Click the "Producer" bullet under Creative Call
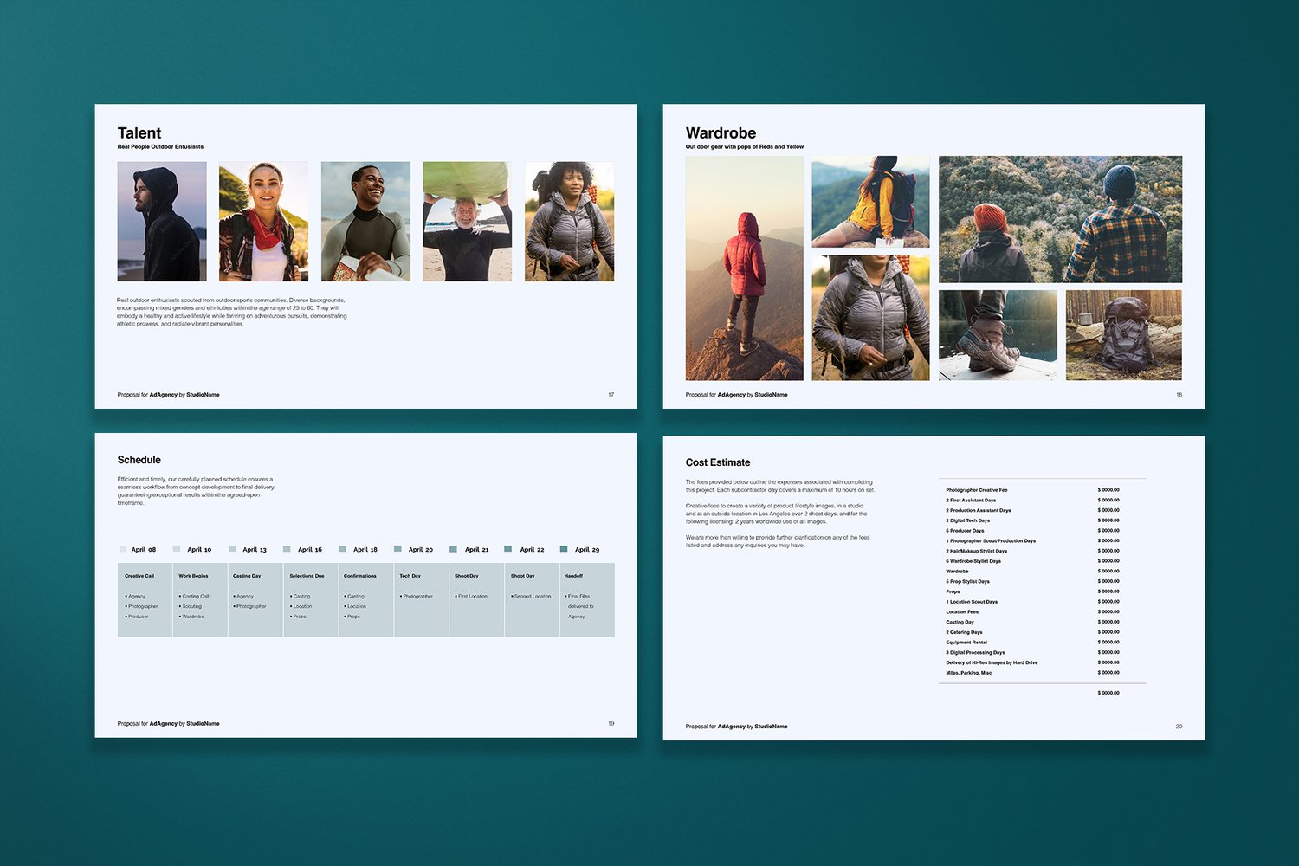 coord(137,617)
